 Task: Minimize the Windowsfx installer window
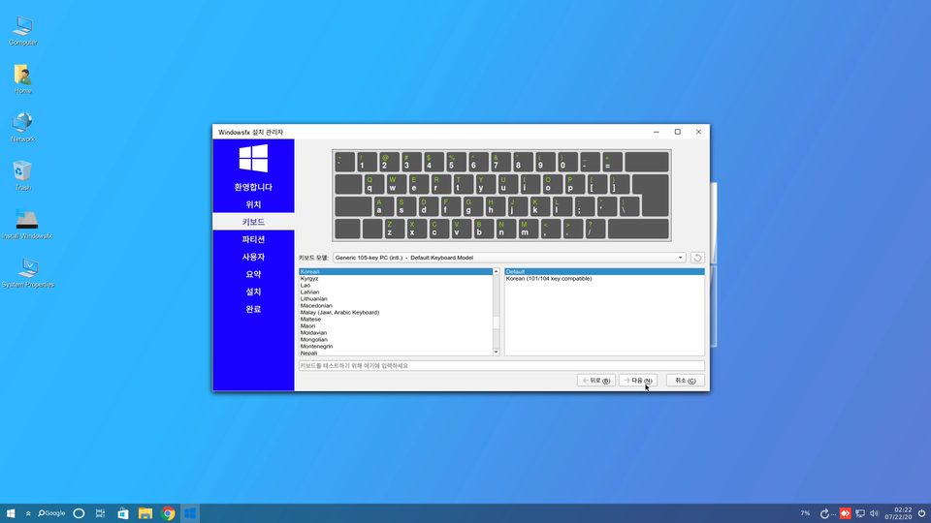(657, 132)
